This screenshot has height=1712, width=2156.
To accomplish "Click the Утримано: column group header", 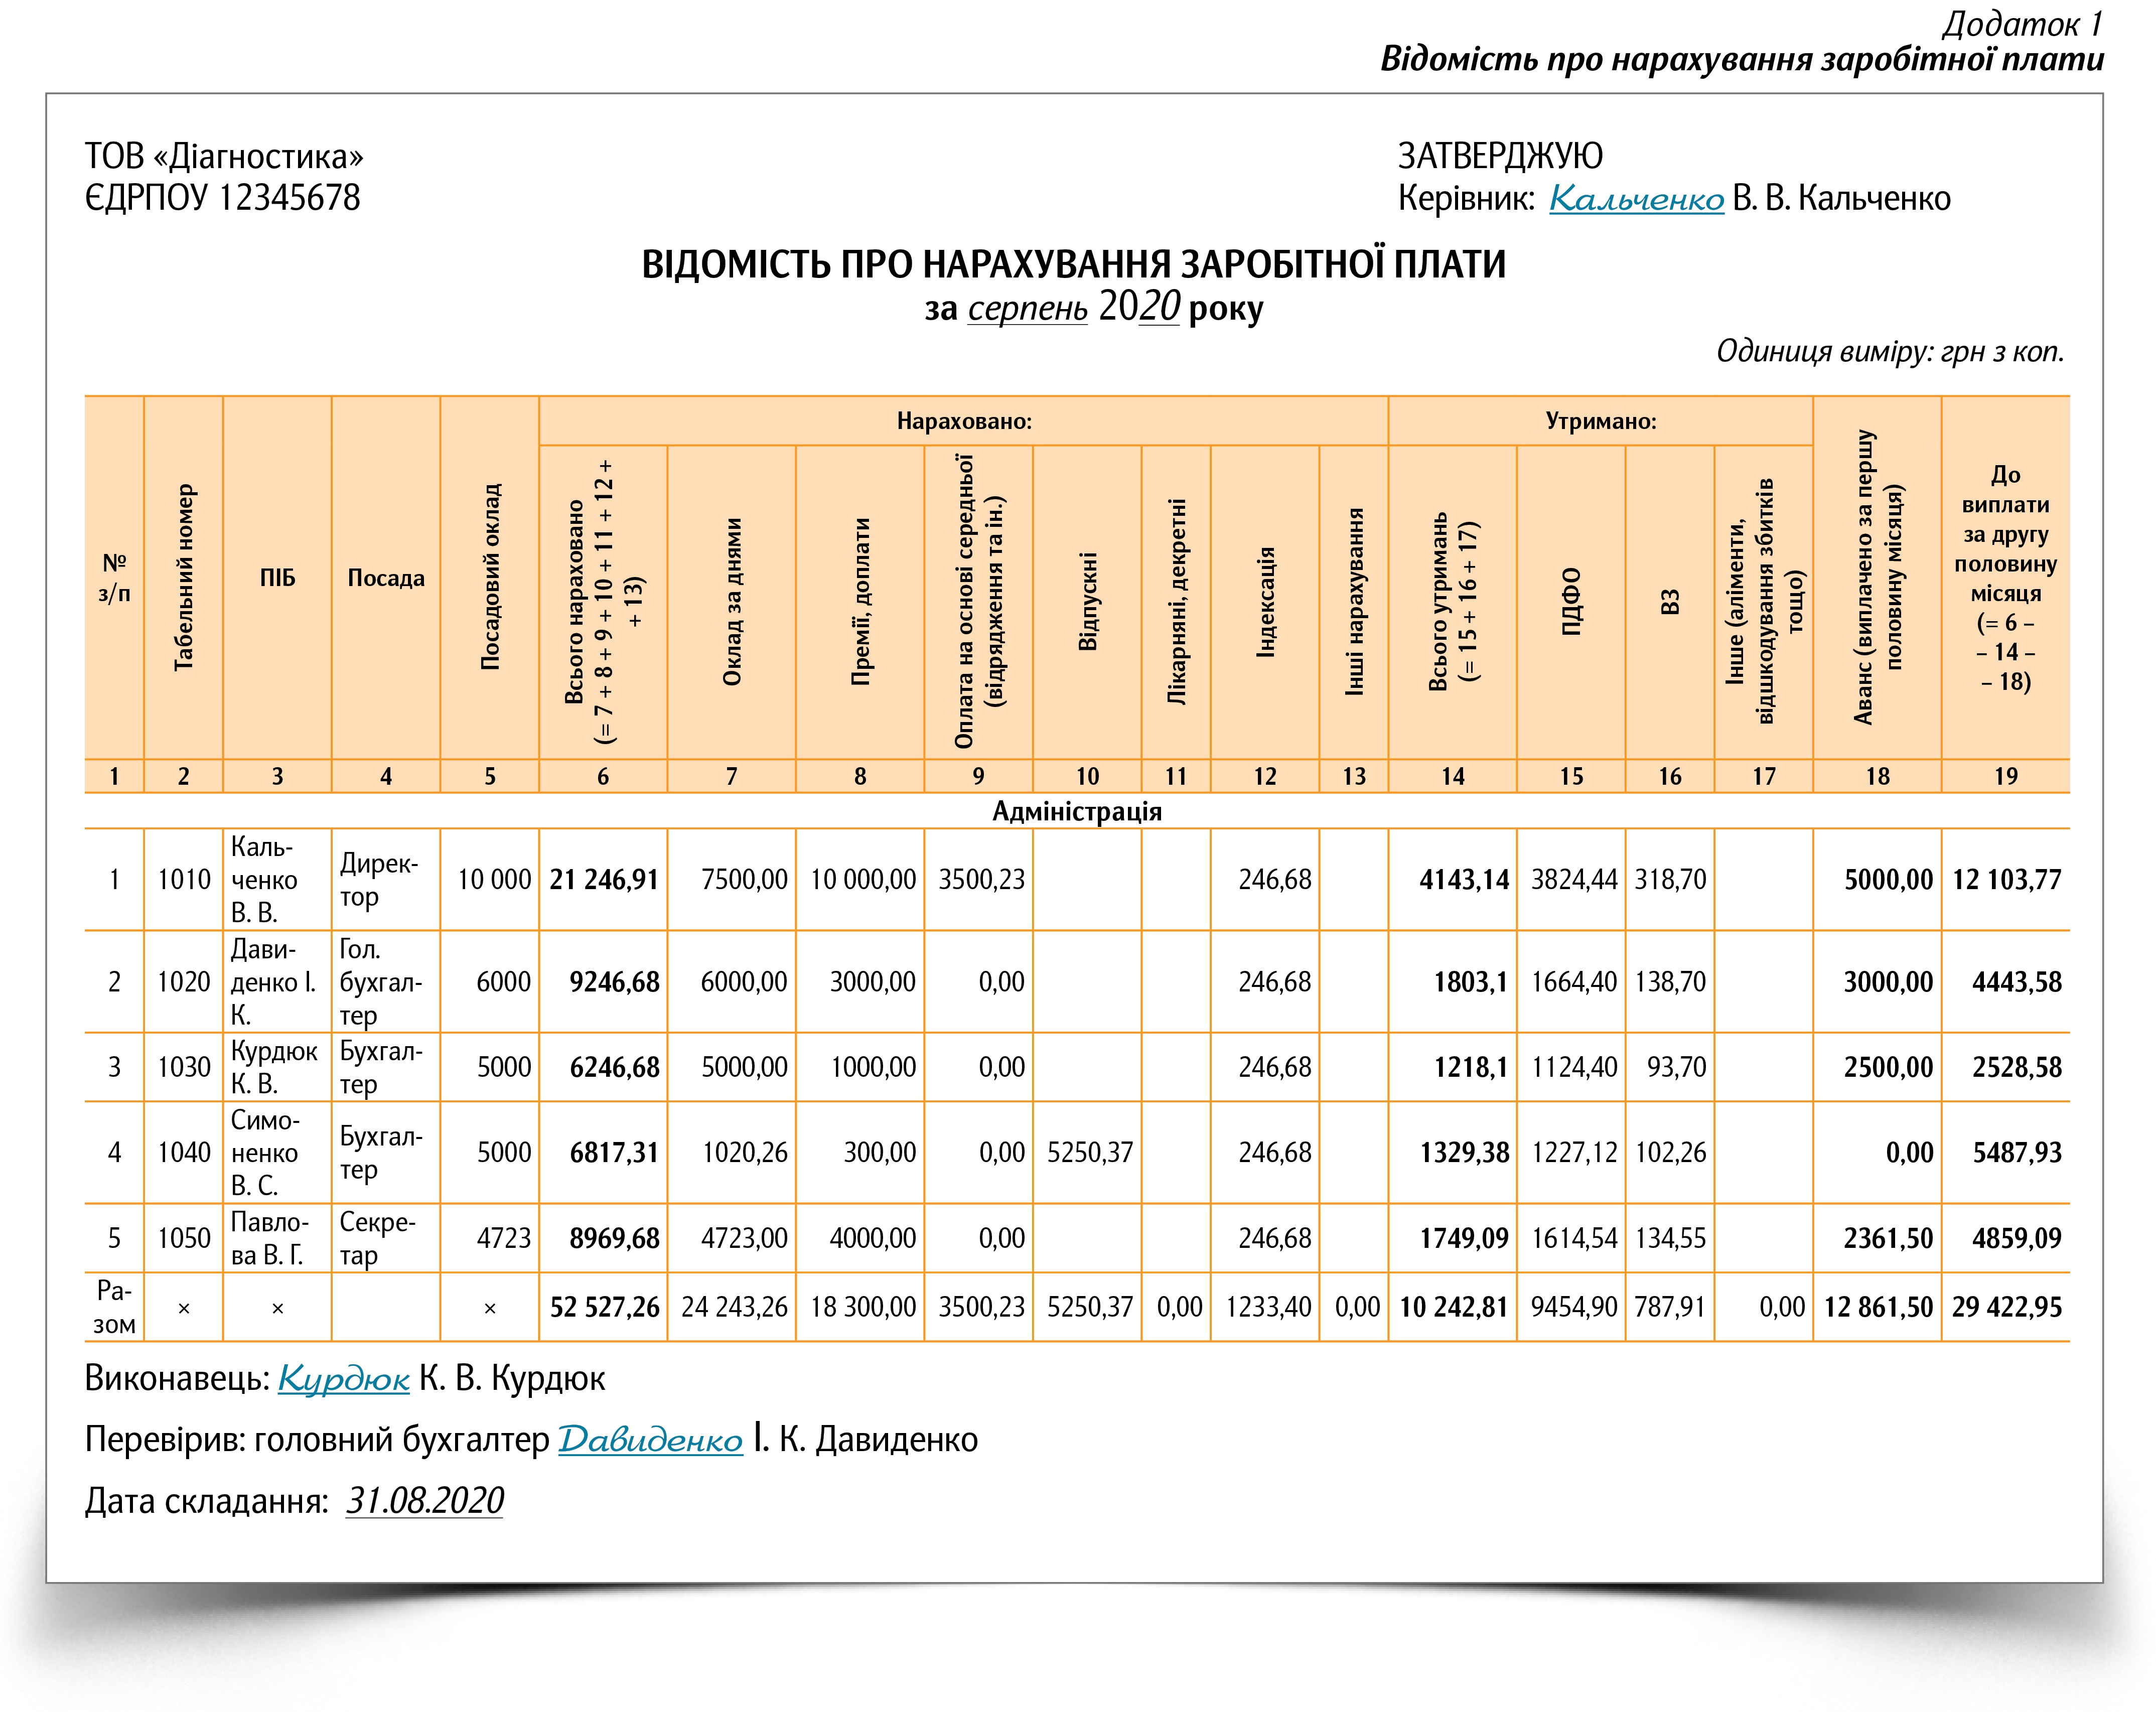I will pyautogui.click(x=1601, y=421).
